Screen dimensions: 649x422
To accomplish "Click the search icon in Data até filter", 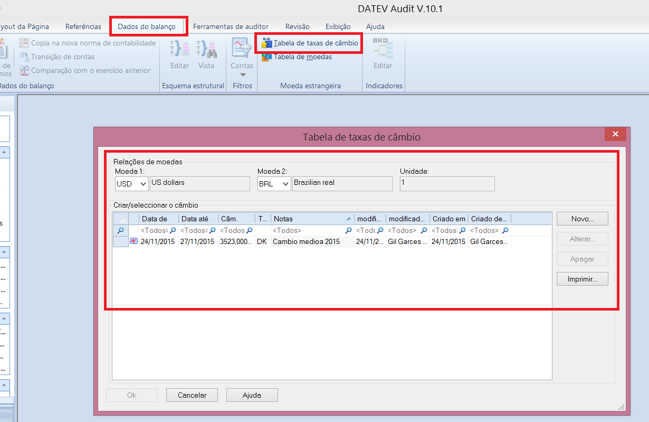I will click(212, 231).
